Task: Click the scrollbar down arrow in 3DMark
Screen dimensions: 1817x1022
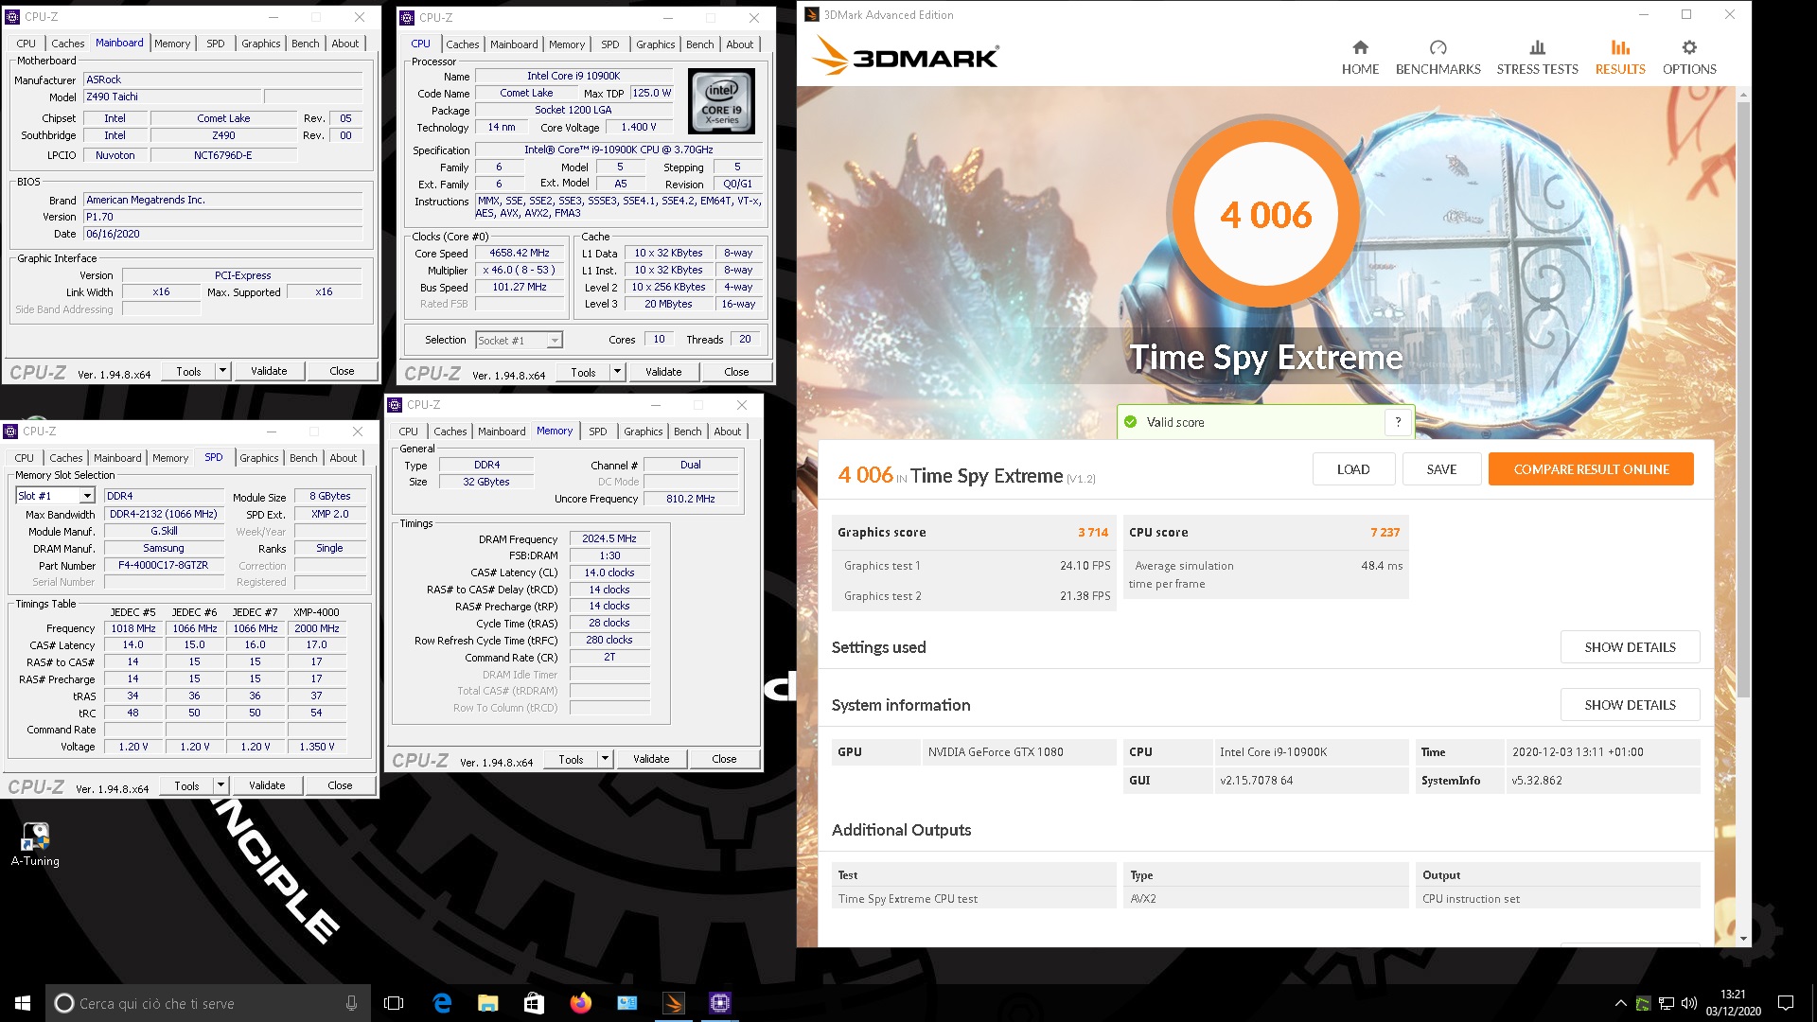Action: (1743, 939)
